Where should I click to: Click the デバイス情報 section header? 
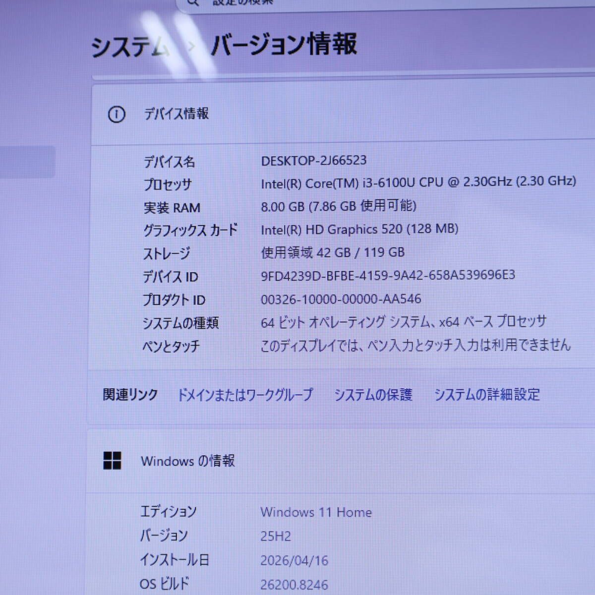pyautogui.click(x=343, y=115)
